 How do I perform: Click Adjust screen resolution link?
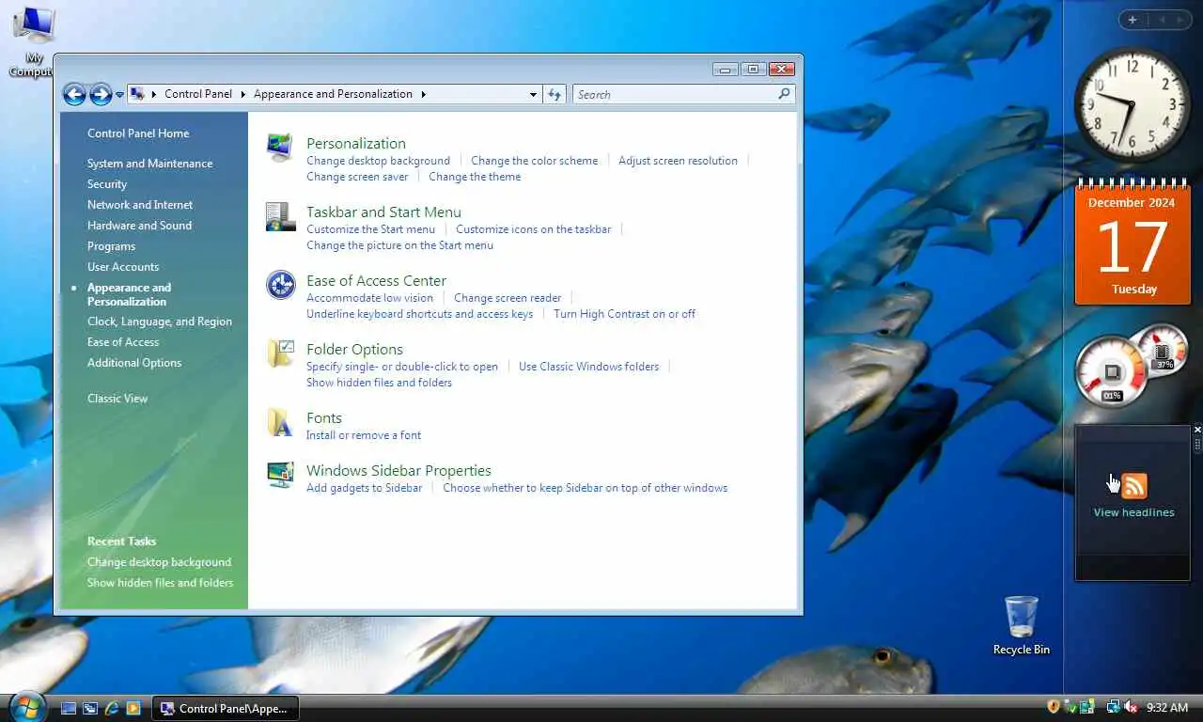point(678,161)
